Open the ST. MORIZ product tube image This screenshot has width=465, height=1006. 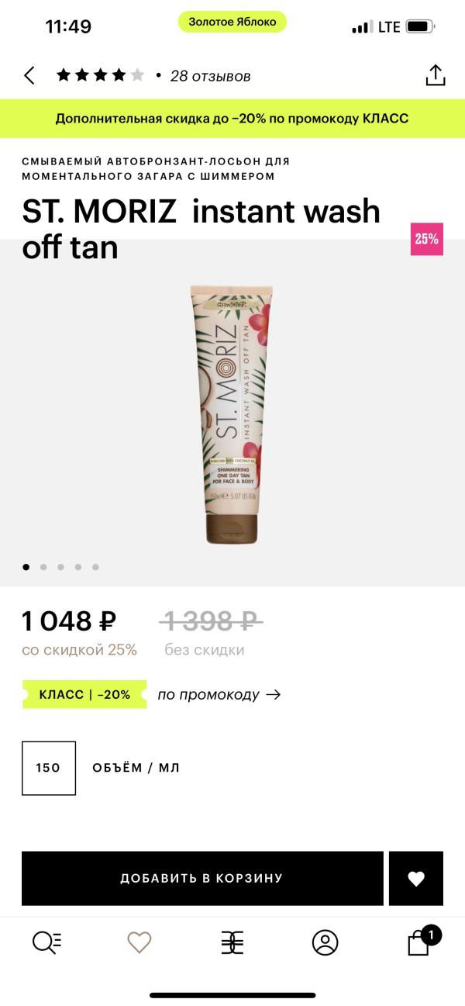(232, 413)
